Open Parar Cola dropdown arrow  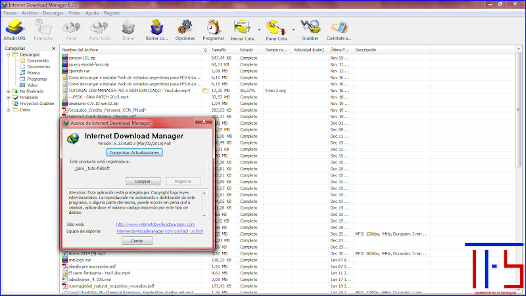coord(293,30)
